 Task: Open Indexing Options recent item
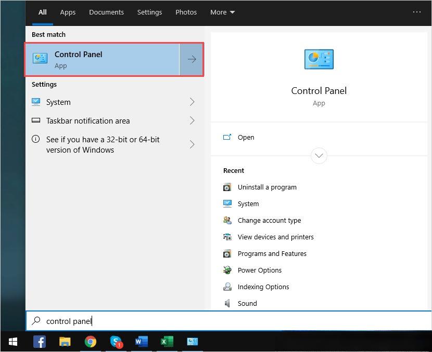tap(263, 287)
